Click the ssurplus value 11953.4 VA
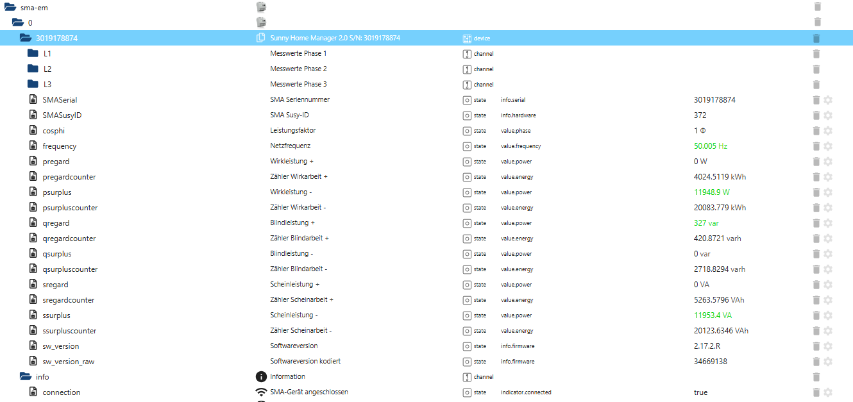853x402 pixels. (x=713, y=315)
